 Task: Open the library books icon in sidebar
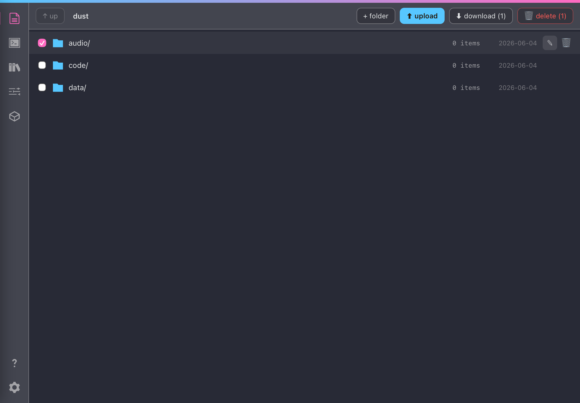click(x=14, y=67)
